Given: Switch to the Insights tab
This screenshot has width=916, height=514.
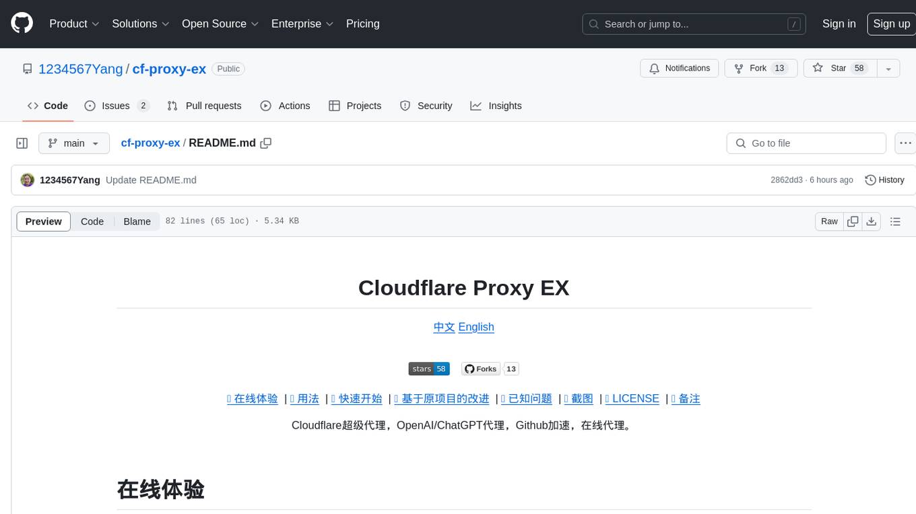Looking at the screenshot, I should (496, 106).
